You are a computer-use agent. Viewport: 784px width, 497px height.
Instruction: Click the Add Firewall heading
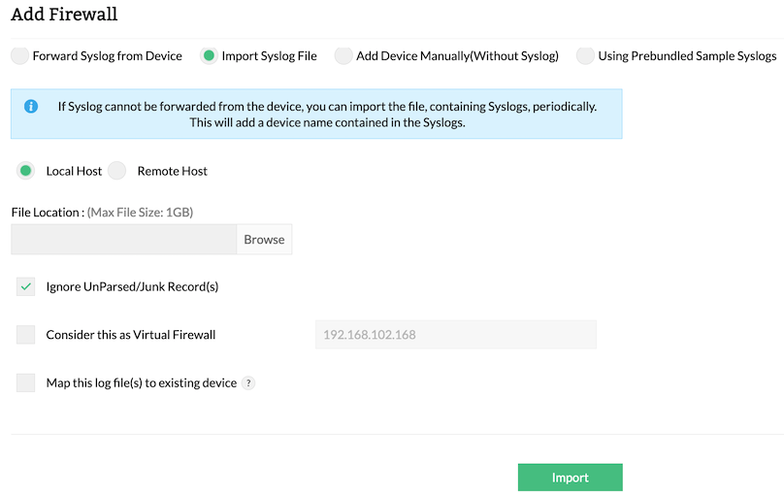tap(64, 16)
